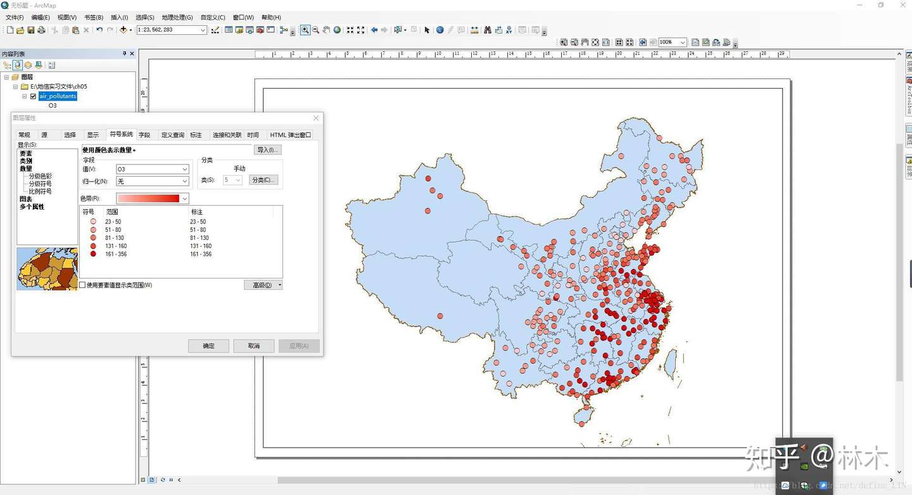Create a new map document
912x495 pixels.
[10, 30]
